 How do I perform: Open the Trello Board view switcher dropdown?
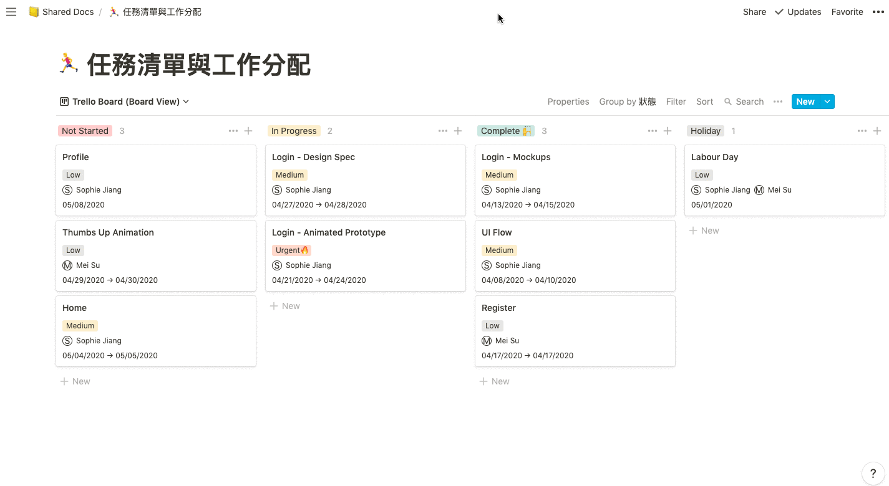[125, 102]
